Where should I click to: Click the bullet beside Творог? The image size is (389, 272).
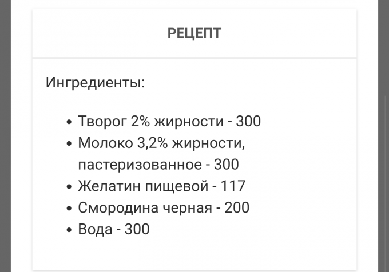[69, 122]
